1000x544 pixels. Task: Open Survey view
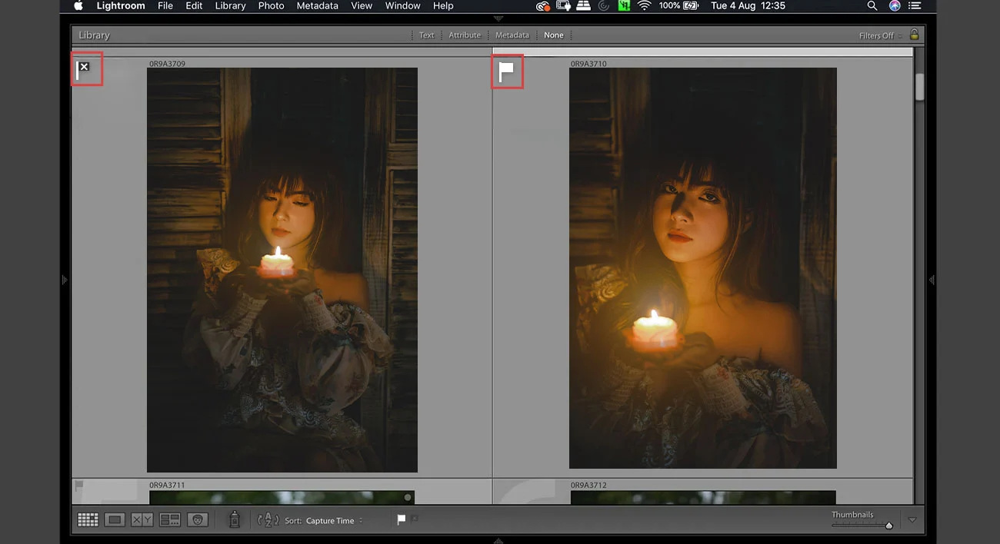(169, 520)
